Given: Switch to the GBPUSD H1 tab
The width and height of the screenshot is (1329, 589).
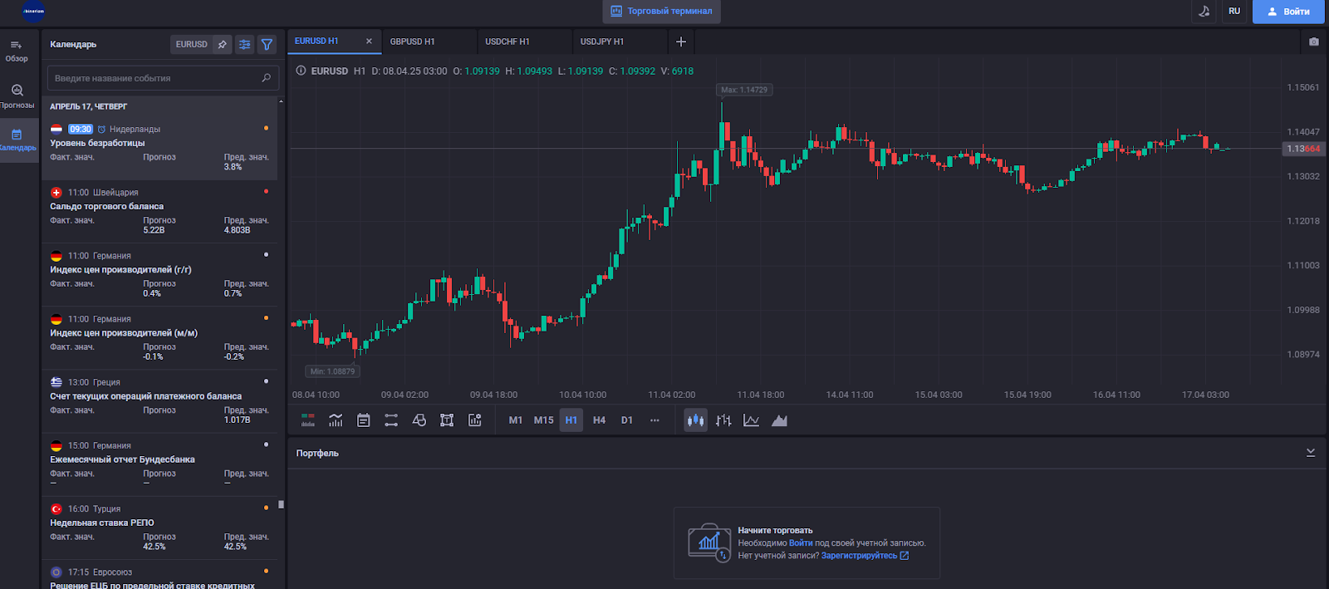Looking at the screenshot, I should pyautogui.click(x=413, y=42).
